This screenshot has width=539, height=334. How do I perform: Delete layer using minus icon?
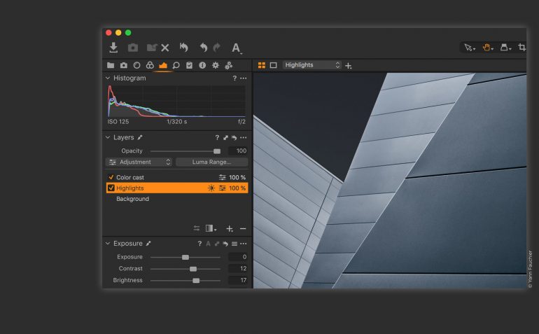(243, 228)
